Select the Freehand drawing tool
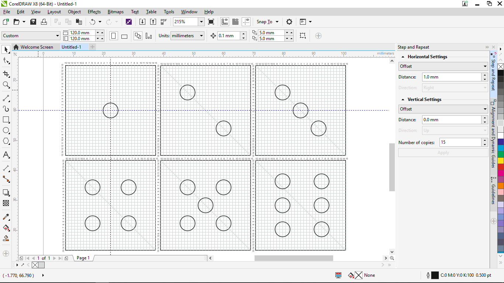 point(6,98)
